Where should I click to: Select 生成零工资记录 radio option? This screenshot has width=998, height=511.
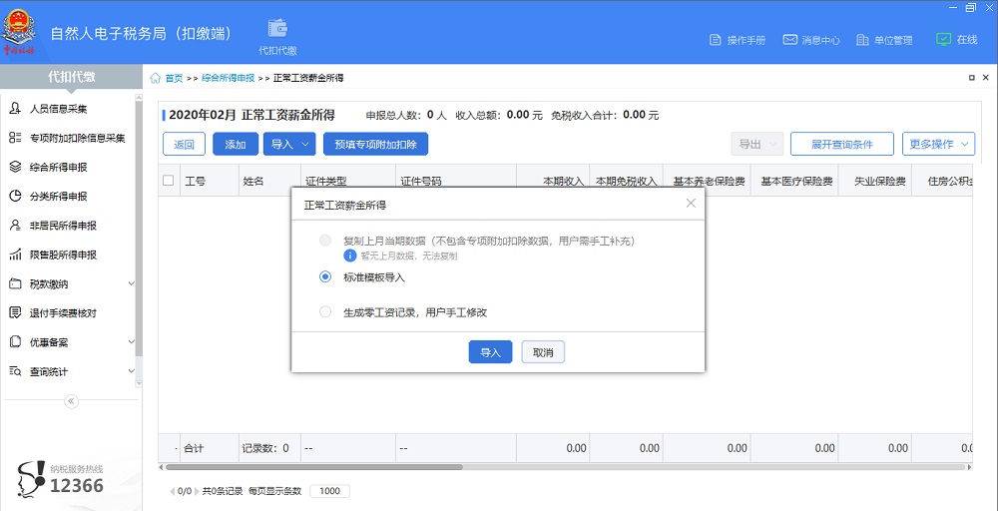click(x=325, y=312)
